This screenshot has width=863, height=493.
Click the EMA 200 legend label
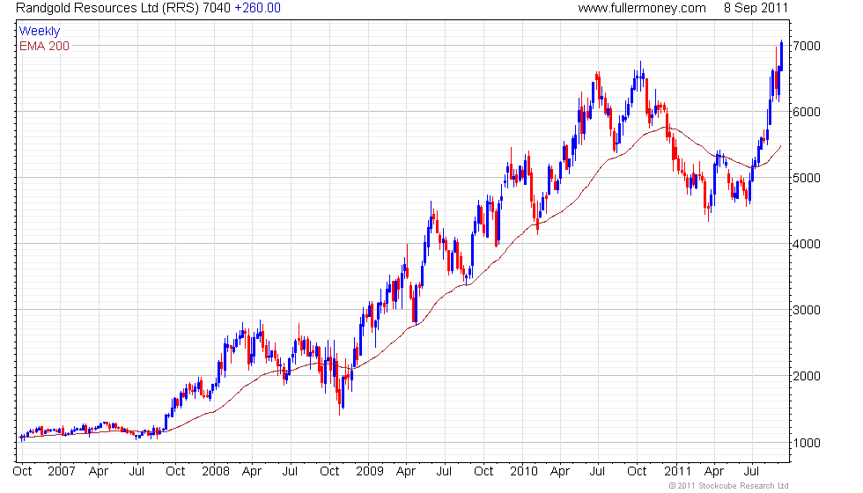coord(45,46)
